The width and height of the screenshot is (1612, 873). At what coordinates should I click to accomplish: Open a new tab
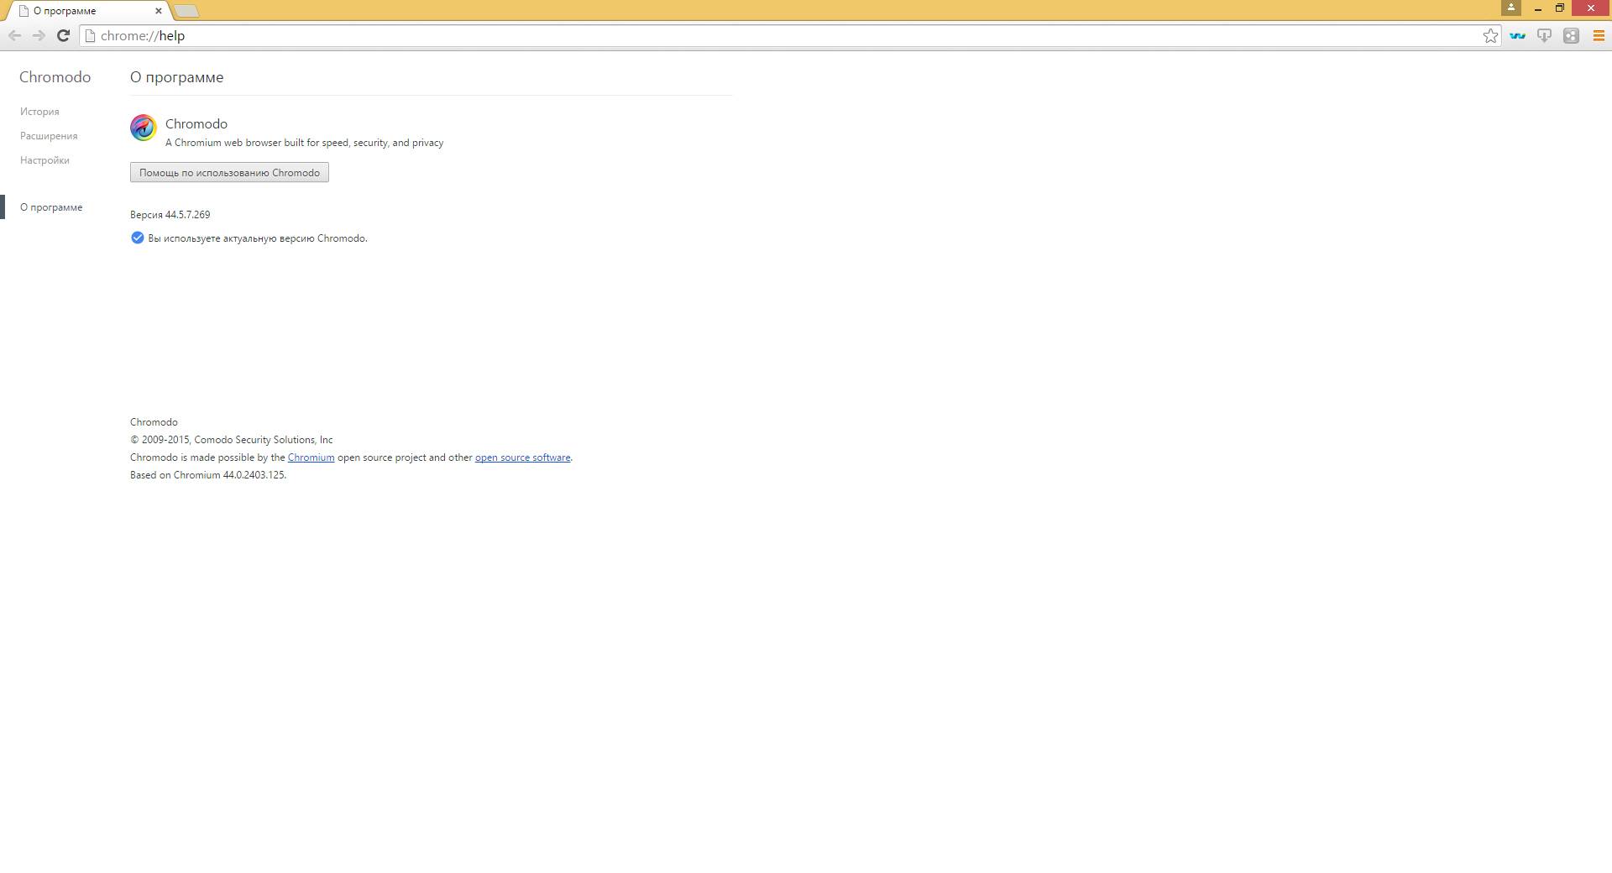pyautogui.click(x=187, y=11)
